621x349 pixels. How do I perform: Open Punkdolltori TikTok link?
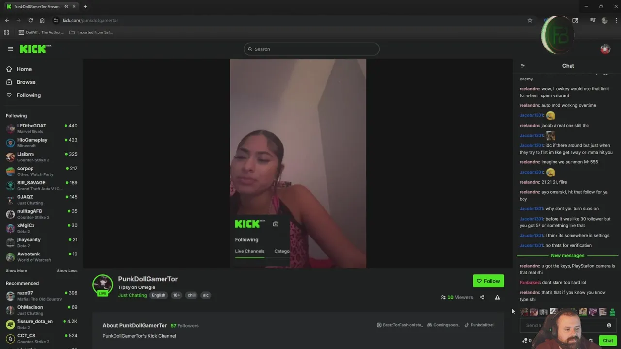(x=479, y=325)
